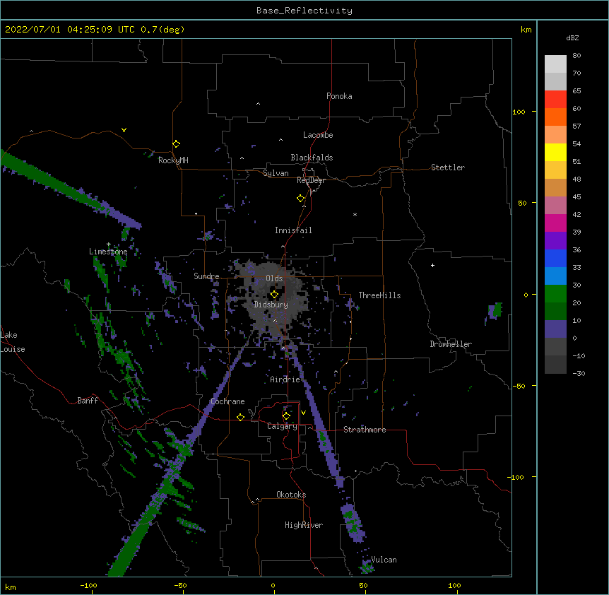Click the green echo patch east of Drumheller
The height and width of the screenshot is (595, 609).
[x=495, y=312]
